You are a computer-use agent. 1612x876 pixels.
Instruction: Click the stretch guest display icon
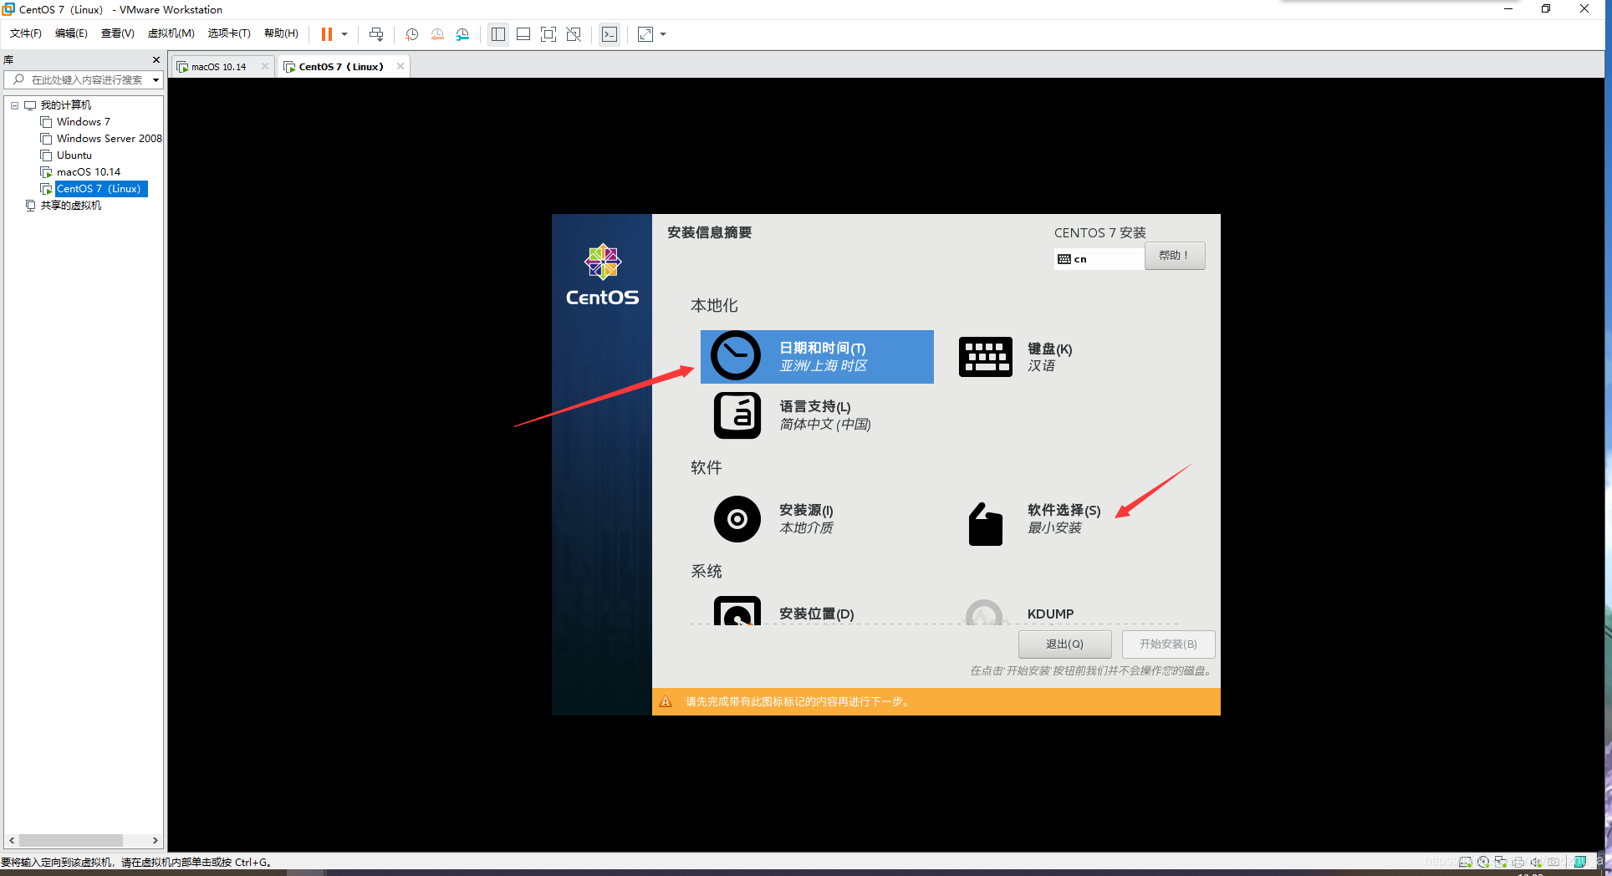[x=645, y=34]
